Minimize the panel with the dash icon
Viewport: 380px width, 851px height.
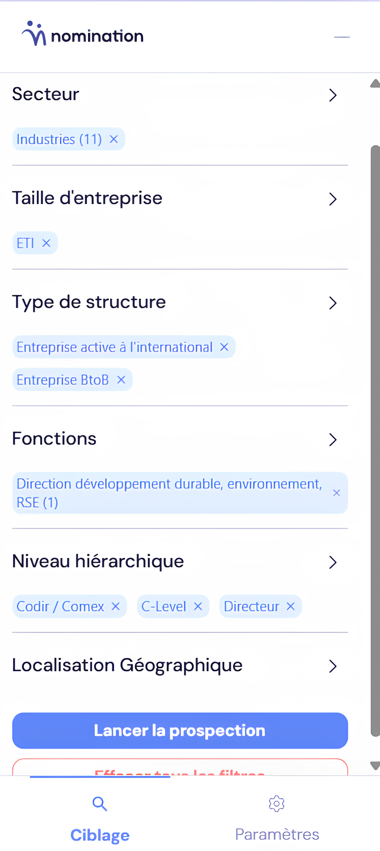342,37
